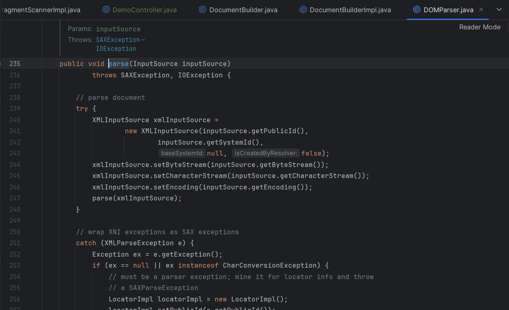Click the class icon on DOMParser.java tab
This screenshot has height=310, width=509.
click(417, 10)
